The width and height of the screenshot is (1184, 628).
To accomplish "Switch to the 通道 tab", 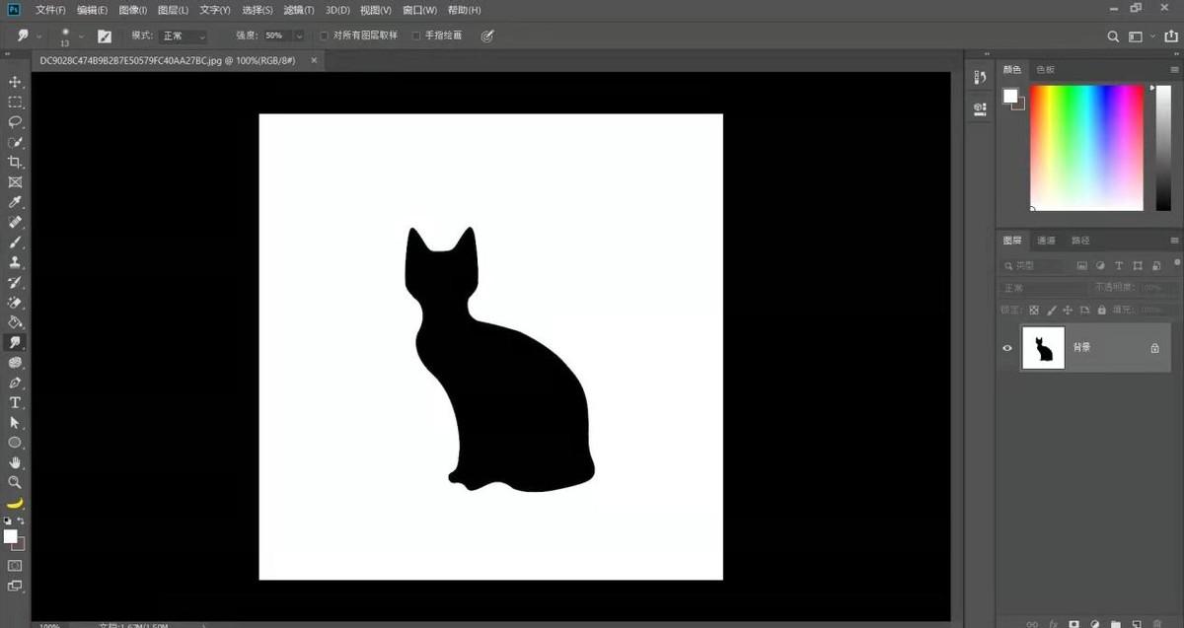I will point(1046,241).
